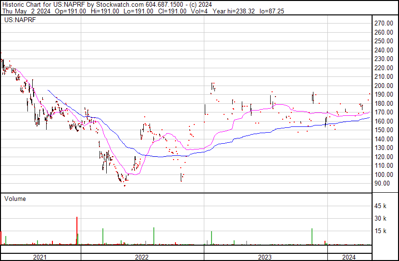Click the 100.00 price axis label
This screenshot has height=261, width=399.
[x=384, y=175]
